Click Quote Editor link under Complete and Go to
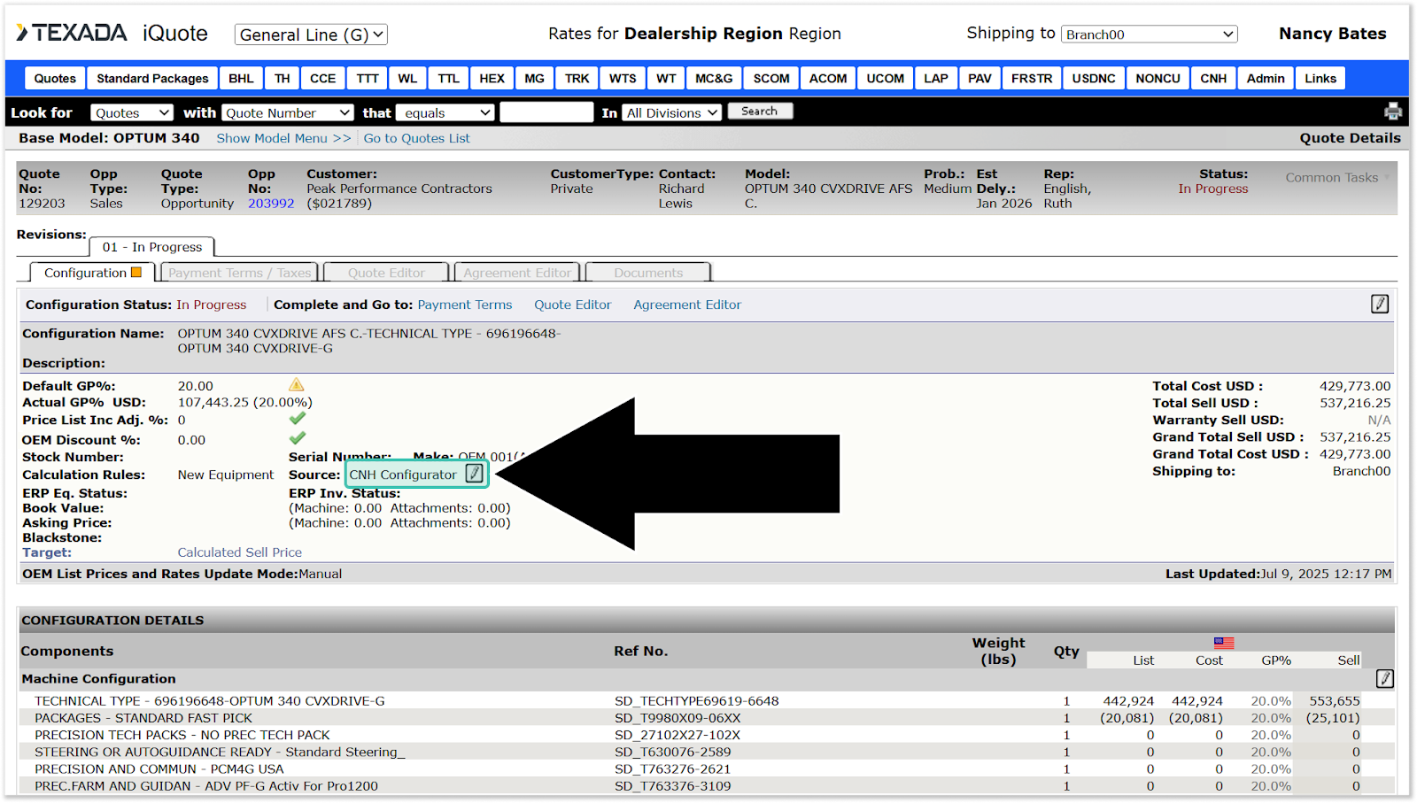The width and height of the screenshot is (1417, 803). pyautogui.click(x=572, y=305)
